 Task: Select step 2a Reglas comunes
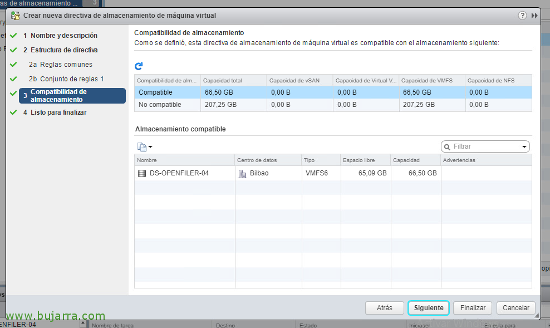pyautogui.click(x=66, y=65)
